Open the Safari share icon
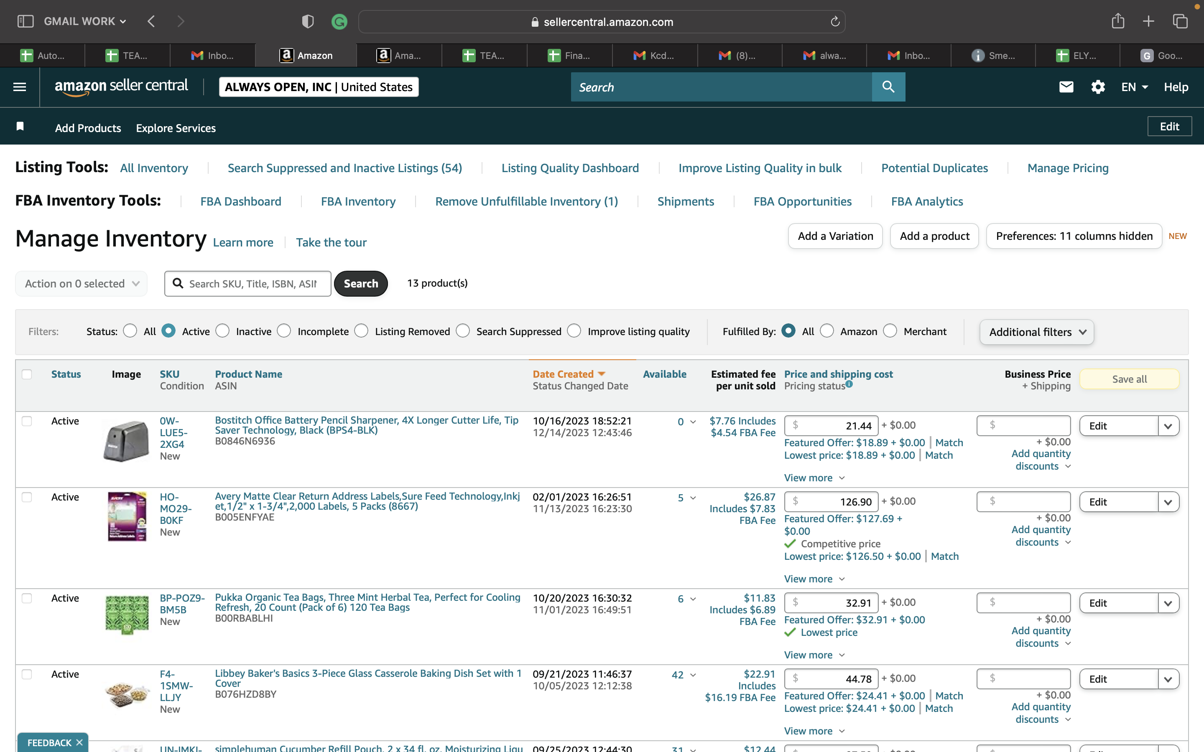The height and width of the screenshot is (752, 1204). (x=1118, y=21)
